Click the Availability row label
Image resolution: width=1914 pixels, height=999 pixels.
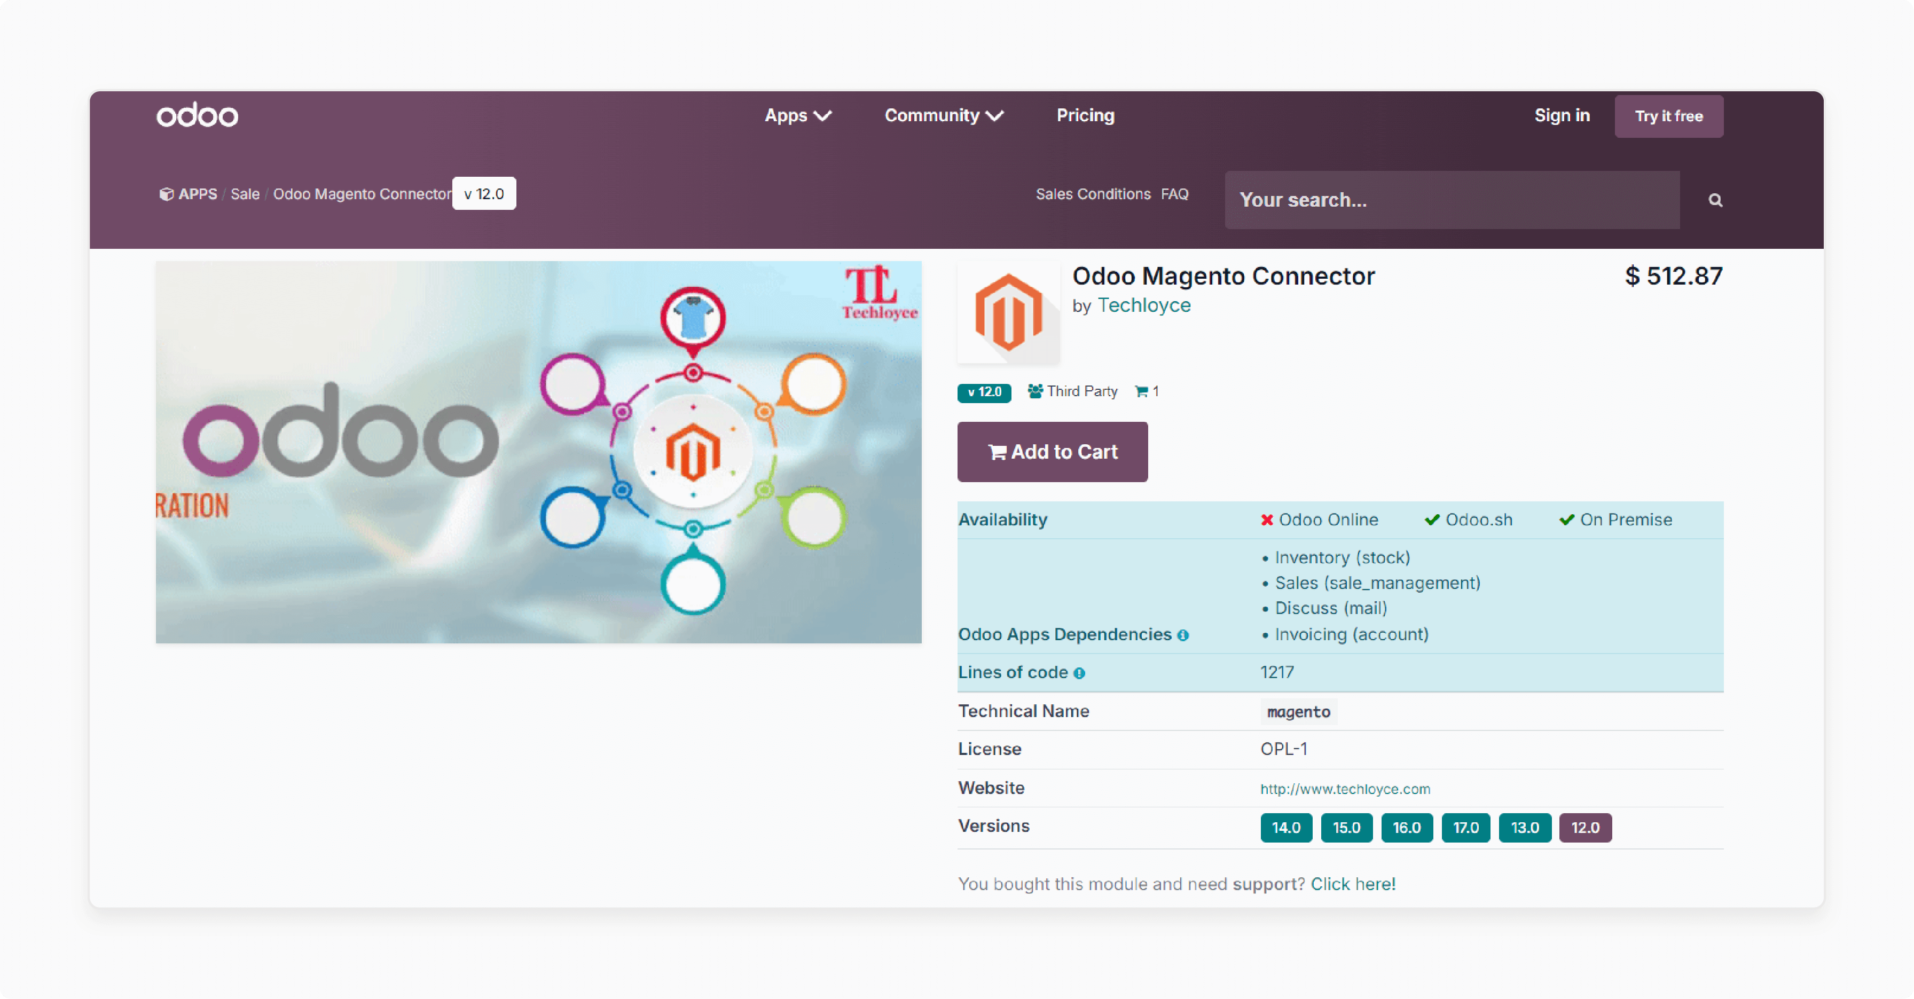1002,520
